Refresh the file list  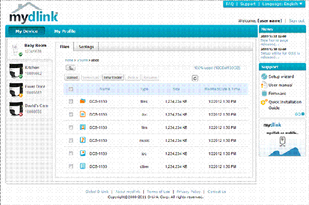point(195,78)
